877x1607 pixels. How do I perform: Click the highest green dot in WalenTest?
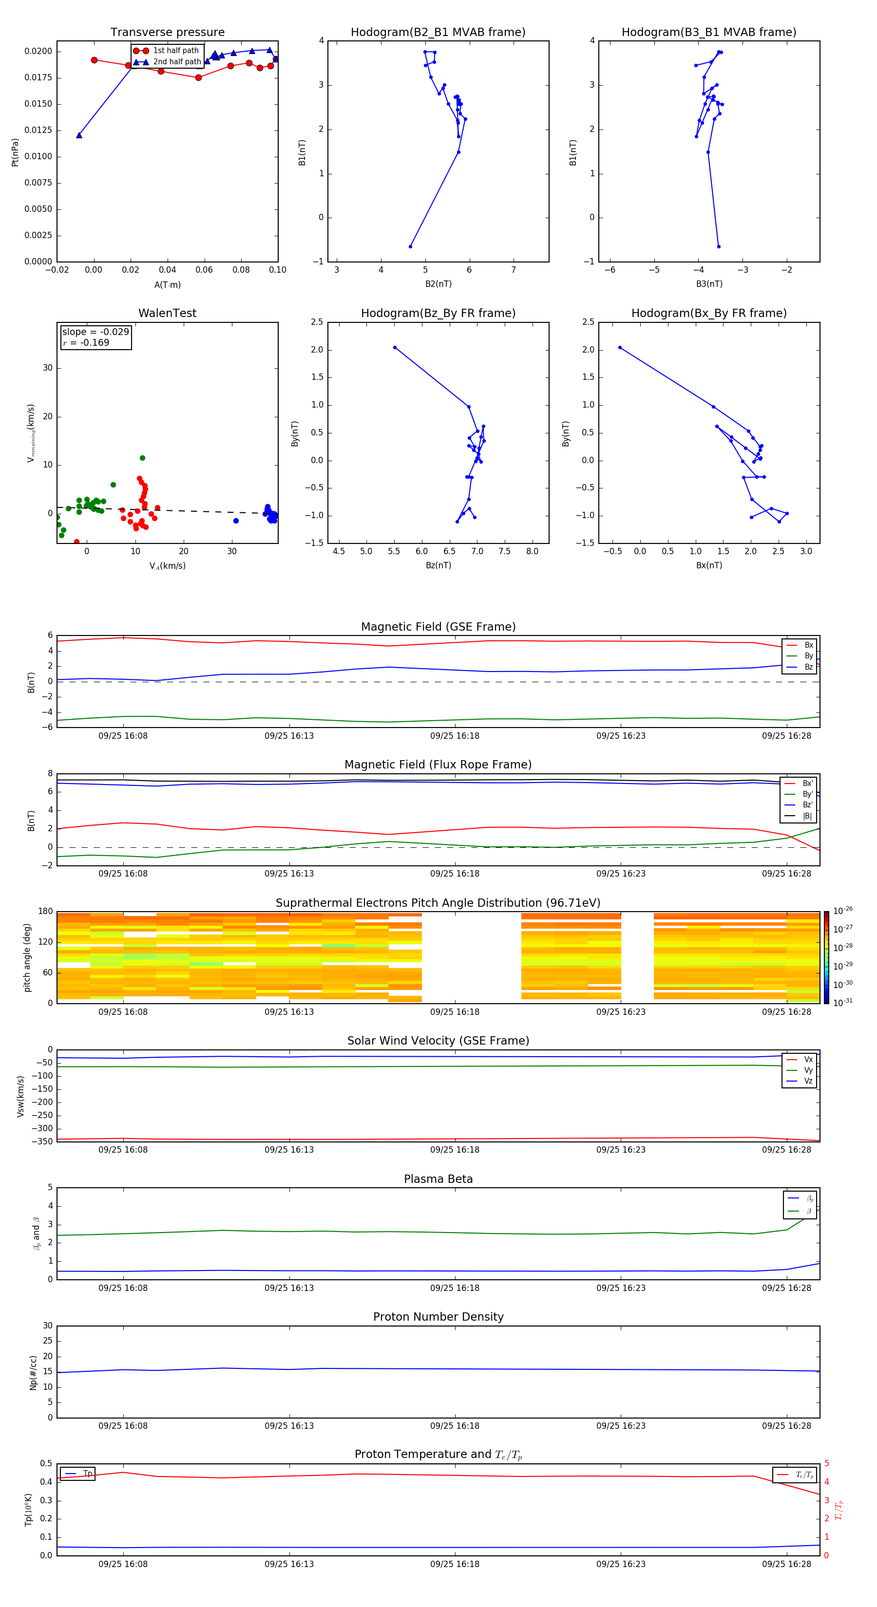142,458
